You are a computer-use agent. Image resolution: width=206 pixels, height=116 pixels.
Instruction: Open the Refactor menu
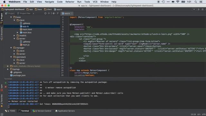click(x=70, y=2)
